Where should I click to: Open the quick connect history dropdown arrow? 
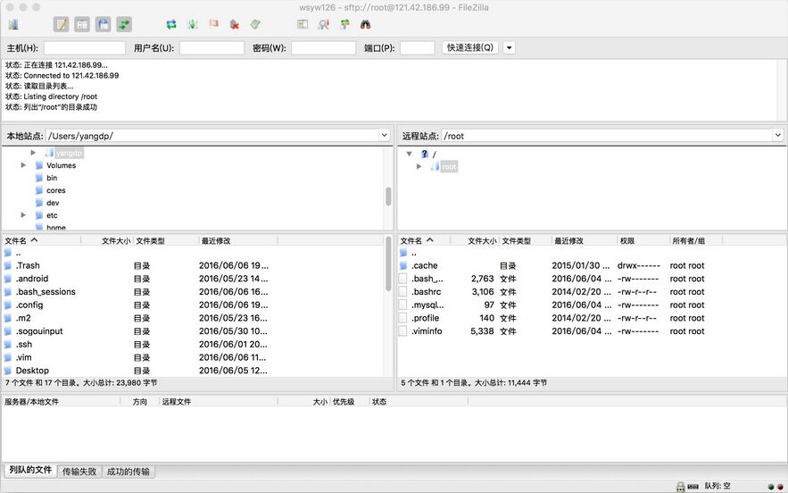(509, 48)
